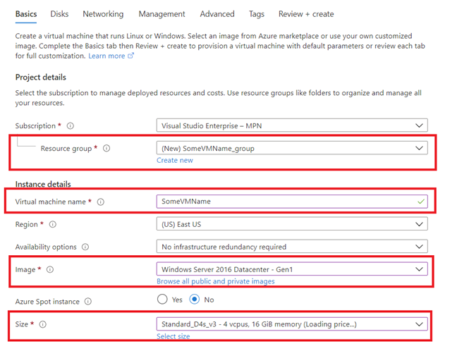Select Yes for Azure Spot instance
The image size is (469, 351).
tap(162, 300)
